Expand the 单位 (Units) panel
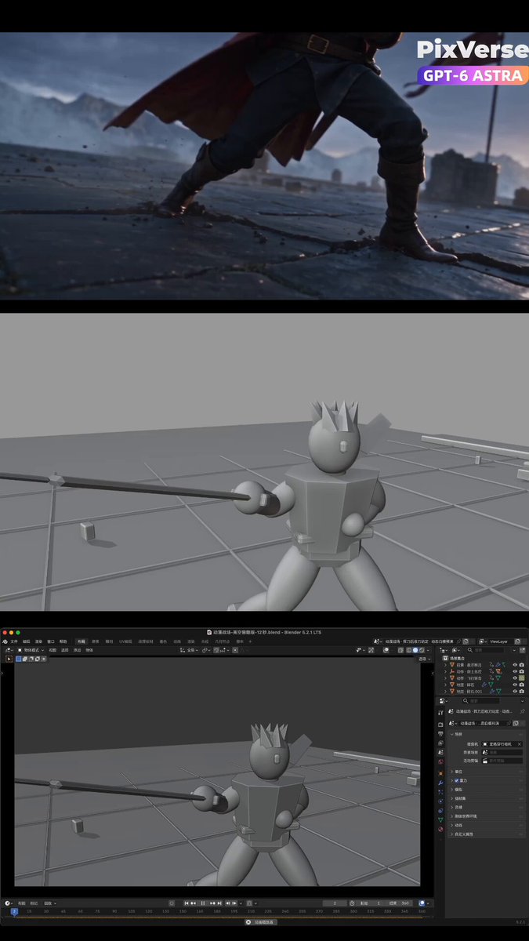This screenshot has height=941, width=529. coord(452,772)
